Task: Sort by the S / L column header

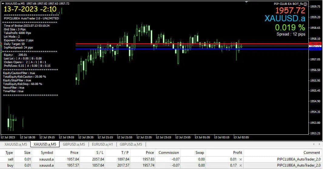Action: (100, 153)
